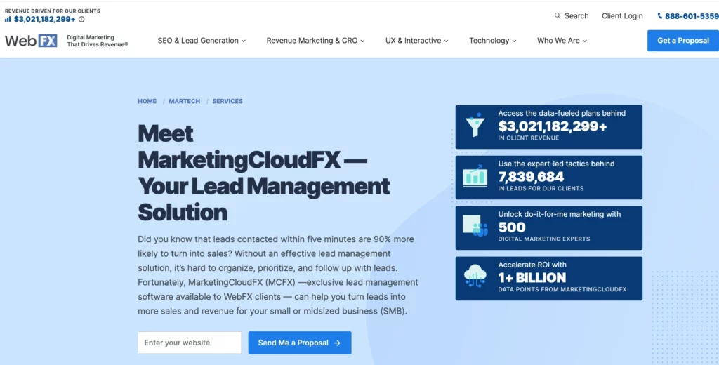Click the Meet MarketingCloudFX headline
This screenshot has width=719, height=365.
point(264,173)
